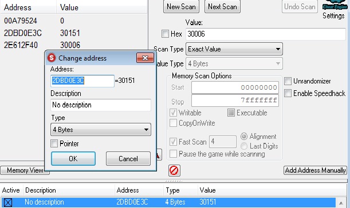Enable Pause the game while scanning
350x208 pixels.
[x=173, y=154]
